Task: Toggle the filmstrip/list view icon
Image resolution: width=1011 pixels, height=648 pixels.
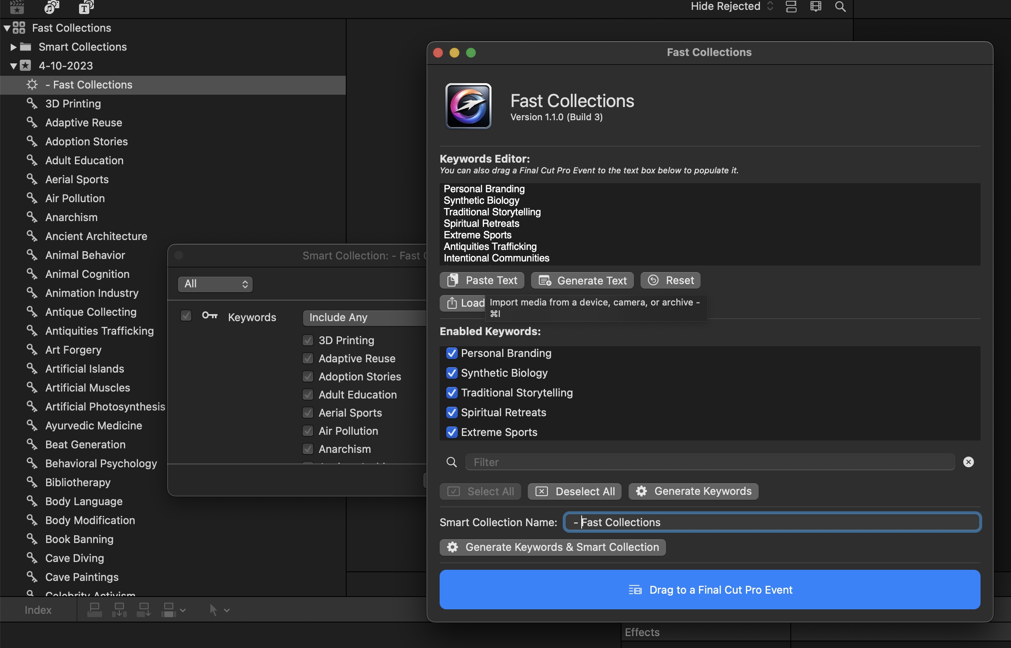Action: click(x=791, y=6)
